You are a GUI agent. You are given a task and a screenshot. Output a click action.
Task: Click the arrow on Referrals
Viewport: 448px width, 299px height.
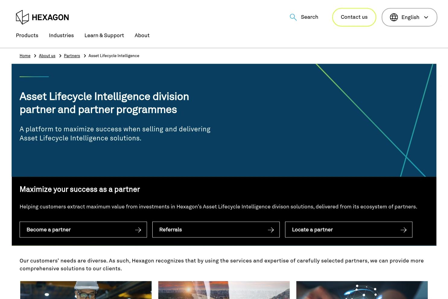click(x=271, y=230)
